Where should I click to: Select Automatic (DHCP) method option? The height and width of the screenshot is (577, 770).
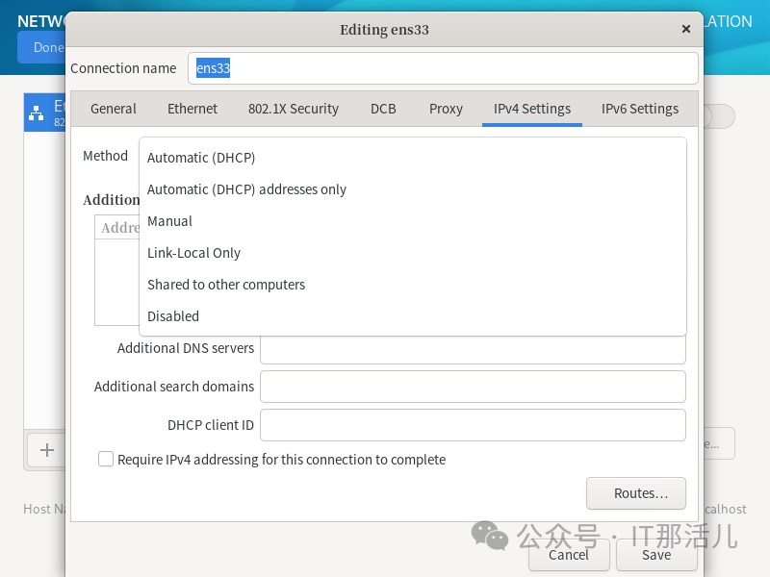coord(201,158)
